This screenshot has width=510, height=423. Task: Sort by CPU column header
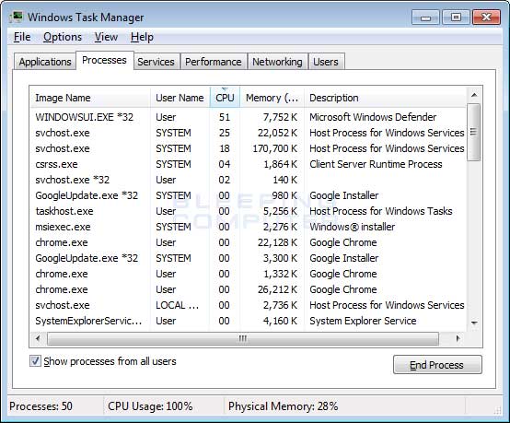(225, 98)
